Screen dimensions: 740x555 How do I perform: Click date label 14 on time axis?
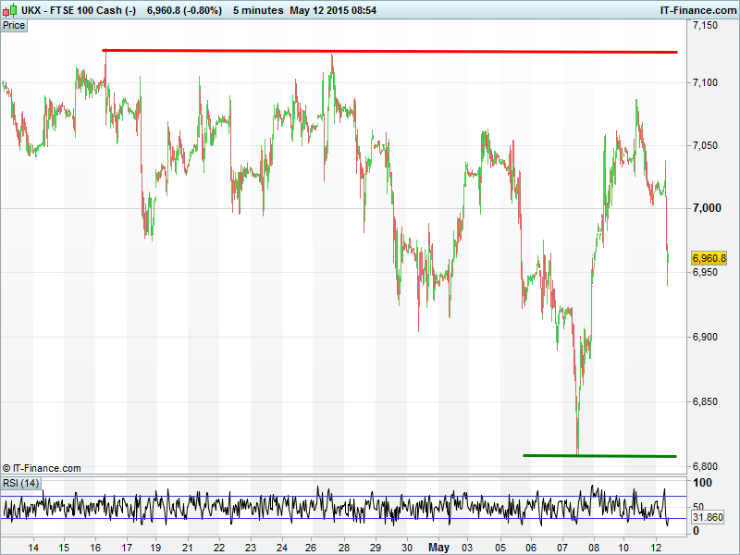33,548
